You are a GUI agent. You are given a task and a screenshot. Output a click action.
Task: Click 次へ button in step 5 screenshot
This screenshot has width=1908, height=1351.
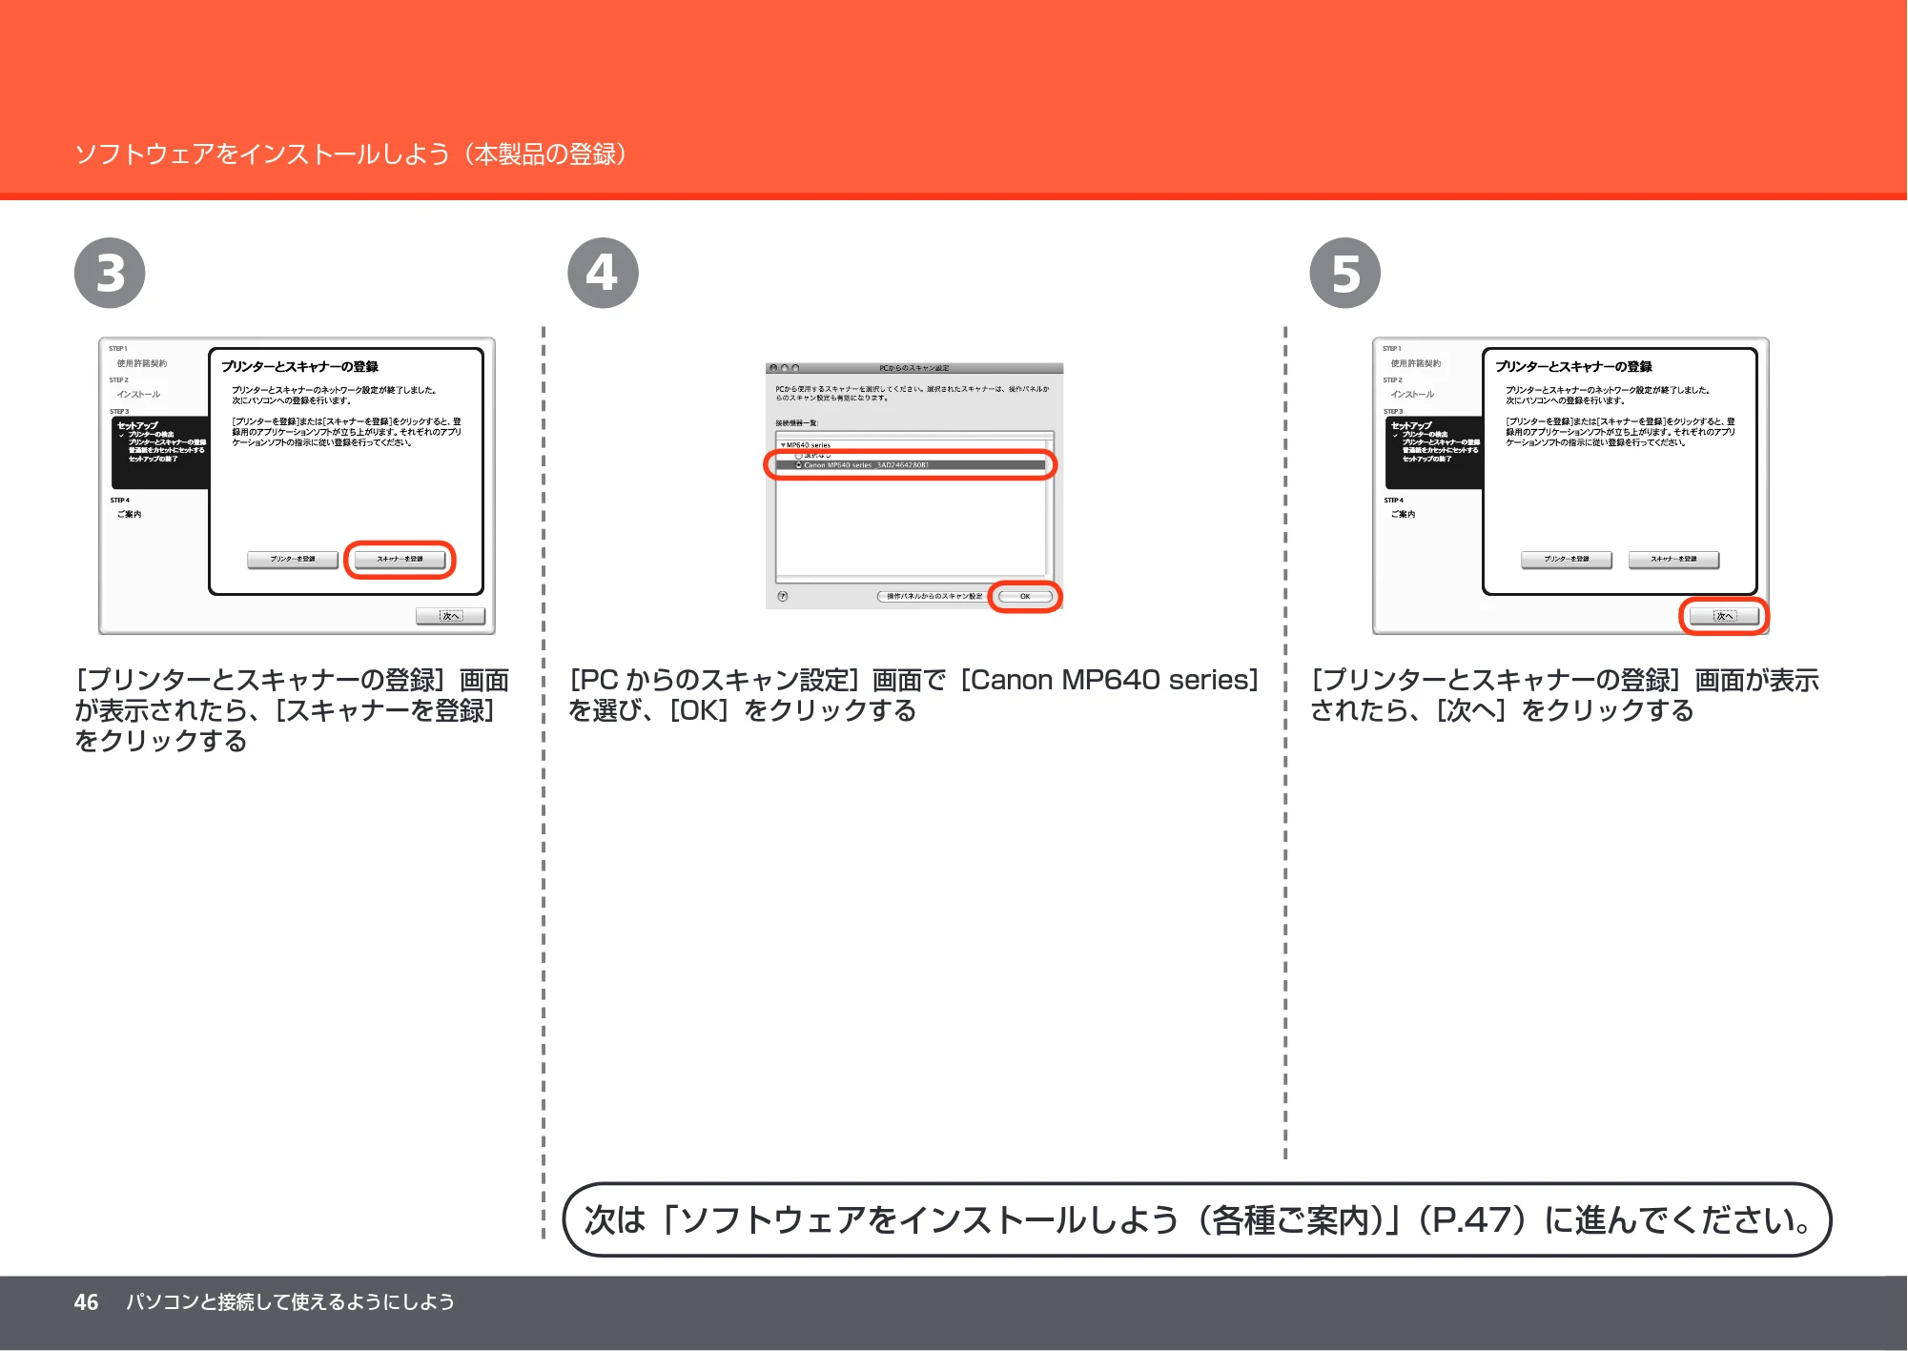[x=1724, y=616]
